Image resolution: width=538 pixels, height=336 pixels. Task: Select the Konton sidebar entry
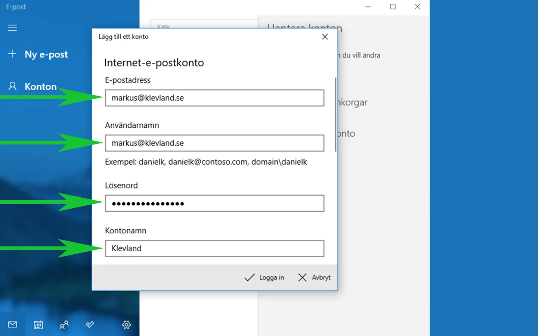click(41, 86)
